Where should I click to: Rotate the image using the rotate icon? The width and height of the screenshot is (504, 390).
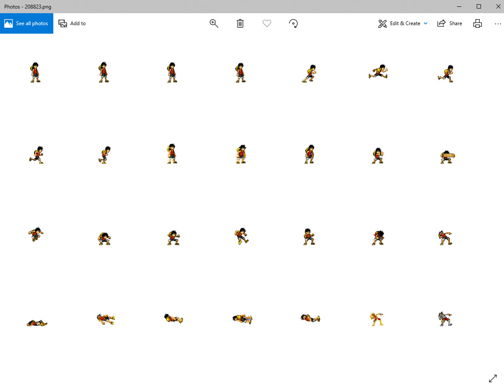pyautogui.click(x=293, y=23)
